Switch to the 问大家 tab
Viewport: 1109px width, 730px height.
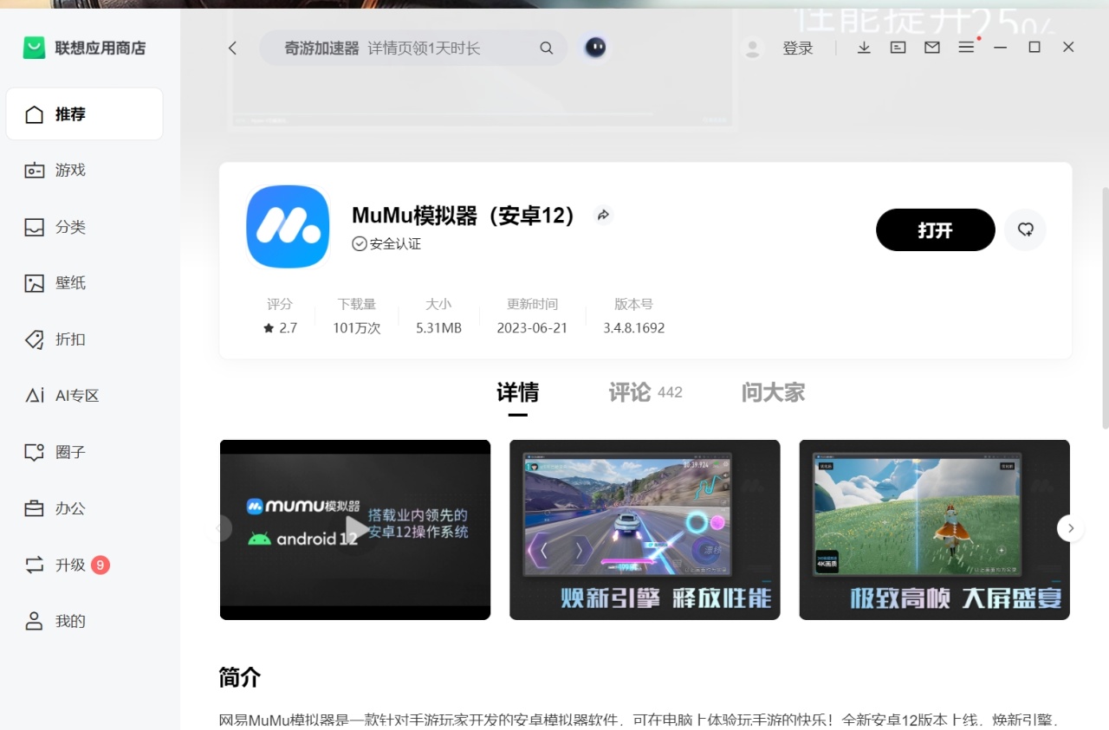(773, 393)
